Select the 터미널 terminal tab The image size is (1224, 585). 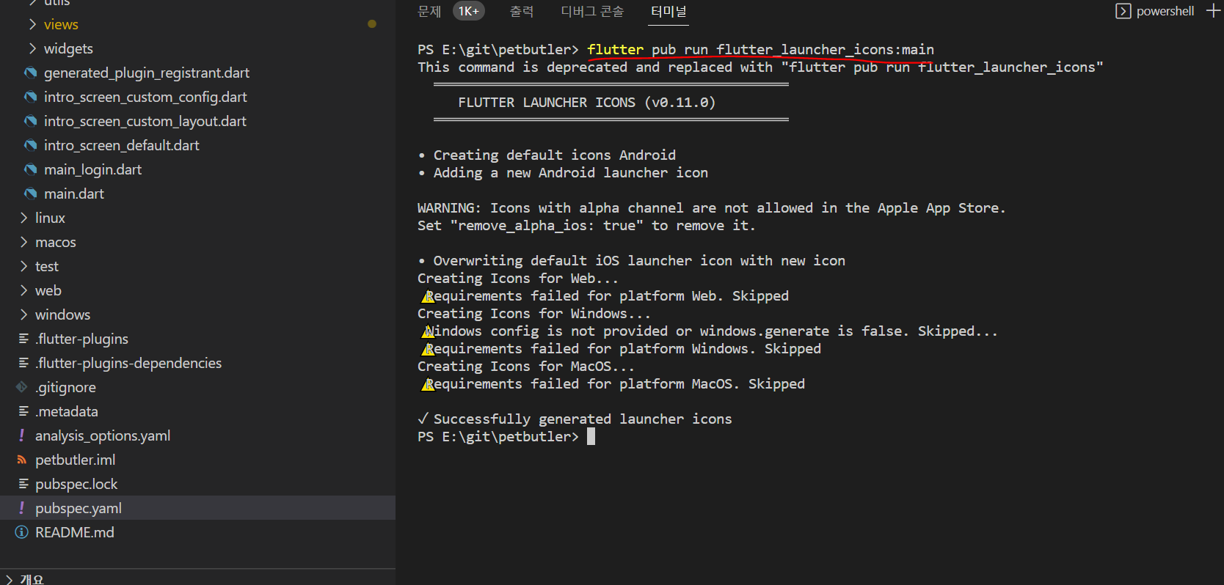[x=669, y=11]
